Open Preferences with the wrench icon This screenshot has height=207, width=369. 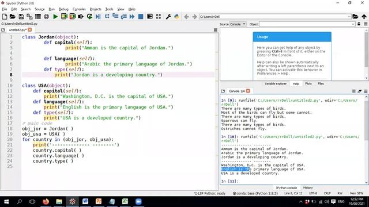[x=168, y=17]
